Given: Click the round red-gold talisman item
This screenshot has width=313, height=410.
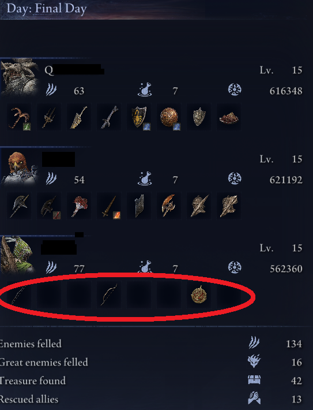Looking at the screenshot, I should (199, 295).
